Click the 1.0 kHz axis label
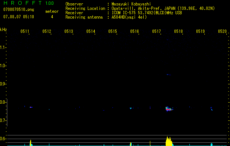This screenshot has width=230, height=146. coord(3,66)
